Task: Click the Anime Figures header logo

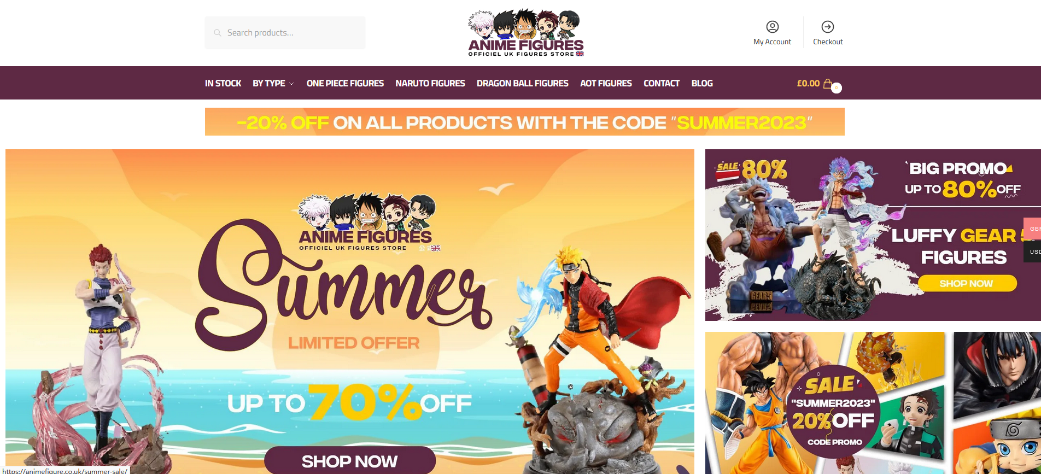Action: coord(526,33)
